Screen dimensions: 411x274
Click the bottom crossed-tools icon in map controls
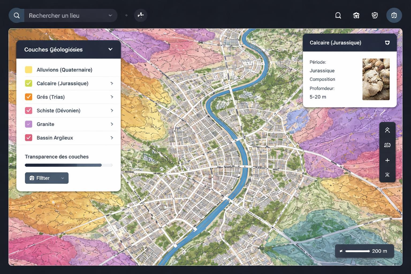pyautogui.click(x=387, y=174)
